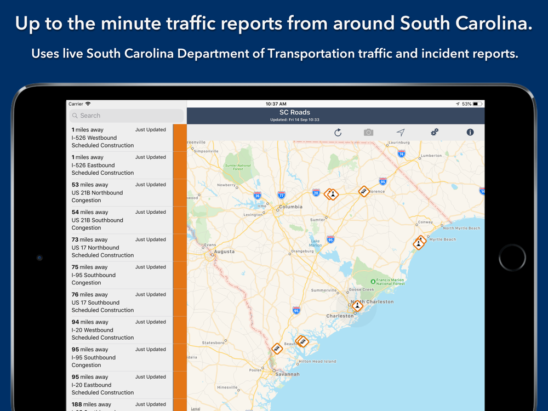548x411 pixels.
Task: Center map on current location arrow
Action: 401,132
